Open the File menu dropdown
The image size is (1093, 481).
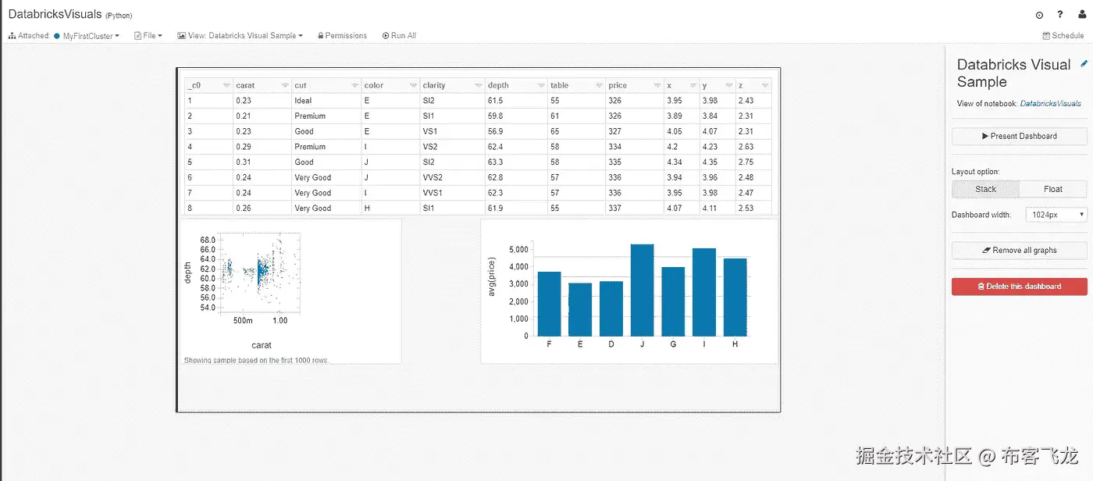(x=148, y=36)
